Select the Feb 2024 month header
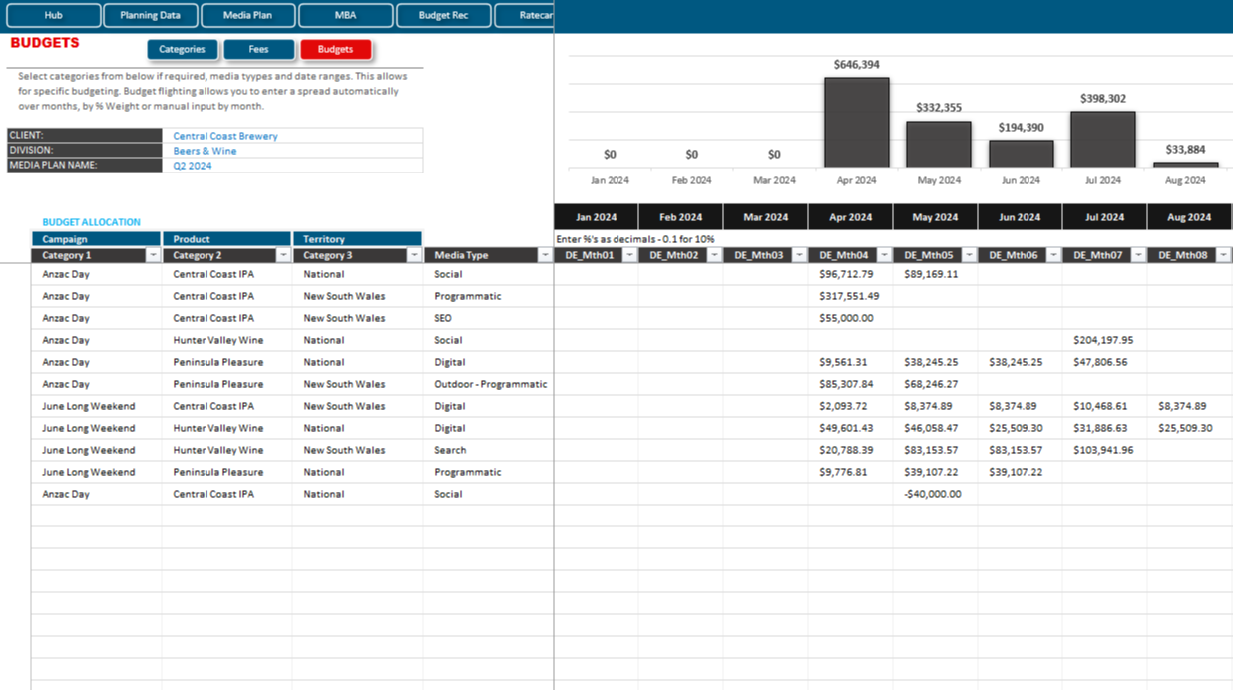1234x691 pixels. point(680,217)
